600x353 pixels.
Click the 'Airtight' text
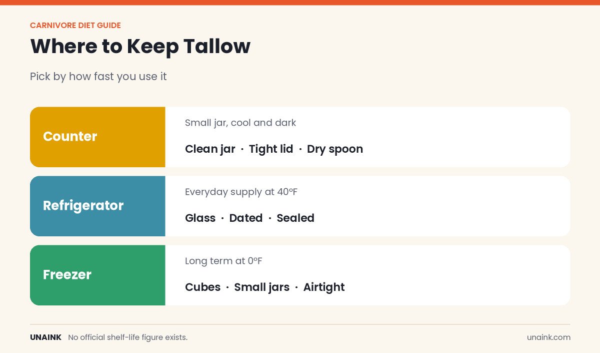pyautogui.click(x=324, y=287)
